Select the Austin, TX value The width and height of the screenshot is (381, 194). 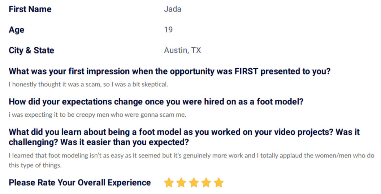click(182, 50)
